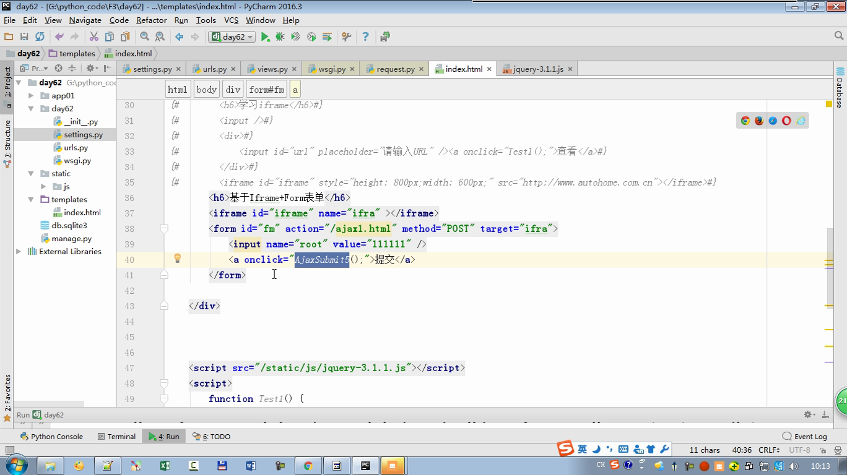Open the 6: TODO tool window
847x475 pixels.
pyautogui.click(x=211, y=436)
